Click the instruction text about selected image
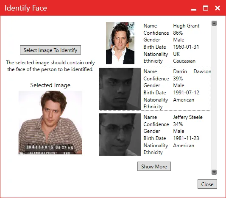226x198 pixels. [50, 66]
